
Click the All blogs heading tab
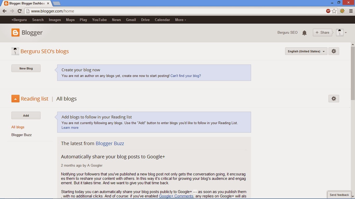tap(67, 99)
